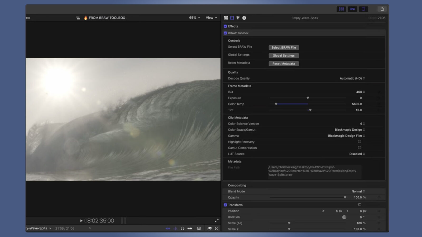Open the 65% zoom level dropdown

pyautogui.click(x=195, y=18)
